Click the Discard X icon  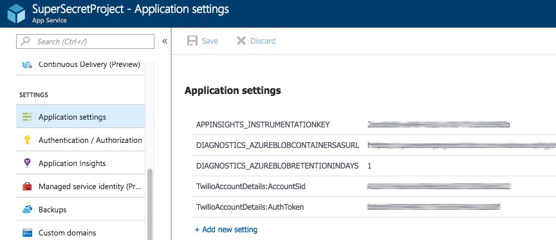coord(241,41)
